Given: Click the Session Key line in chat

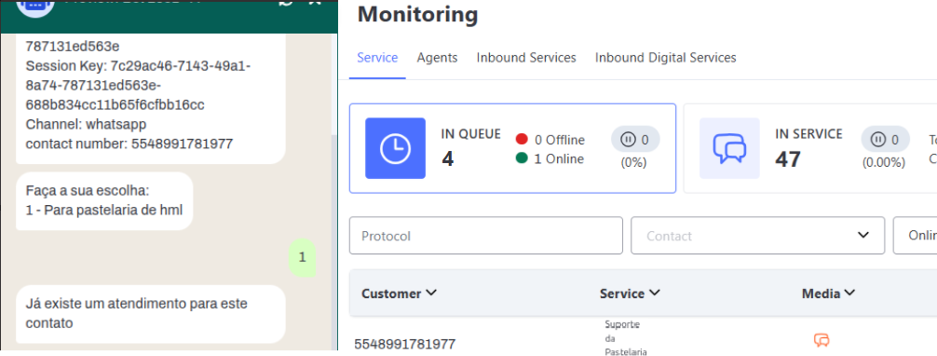Looking at the screenshot, I should (x=138, y=85).
